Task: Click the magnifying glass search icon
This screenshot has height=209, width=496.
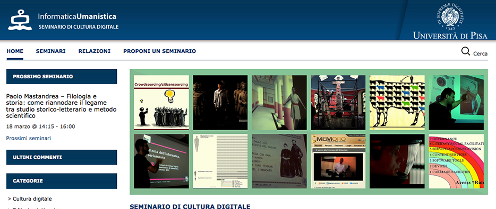Action: pyautogui.click(x=465, y=51)
